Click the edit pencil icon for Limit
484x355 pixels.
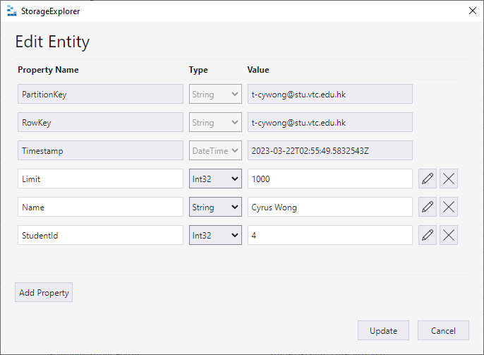tap(427, 179)
